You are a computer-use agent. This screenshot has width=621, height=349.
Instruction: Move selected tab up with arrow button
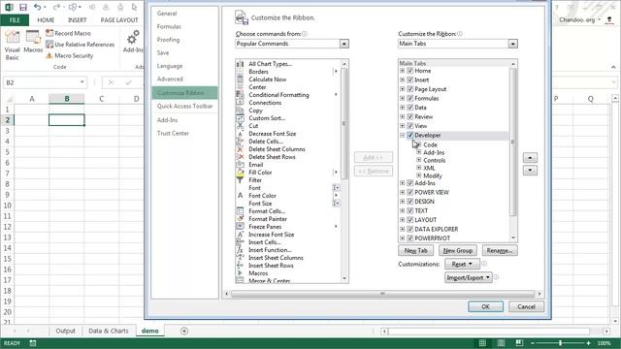[530, 158]
